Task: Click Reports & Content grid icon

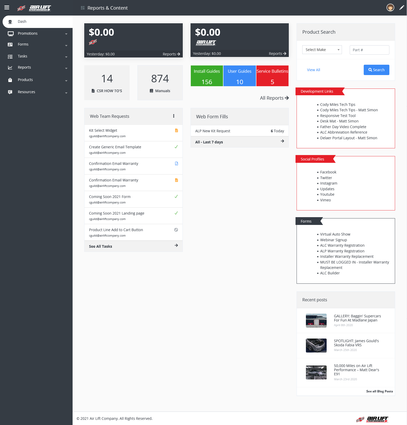Action: tap(83, 8)
